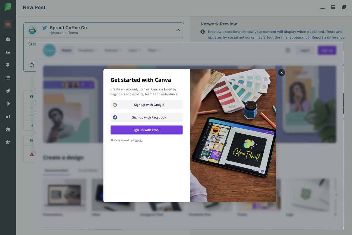
Task: Click the Canva header Log in button
Action: pyautogui.click(x=305, y=50)
